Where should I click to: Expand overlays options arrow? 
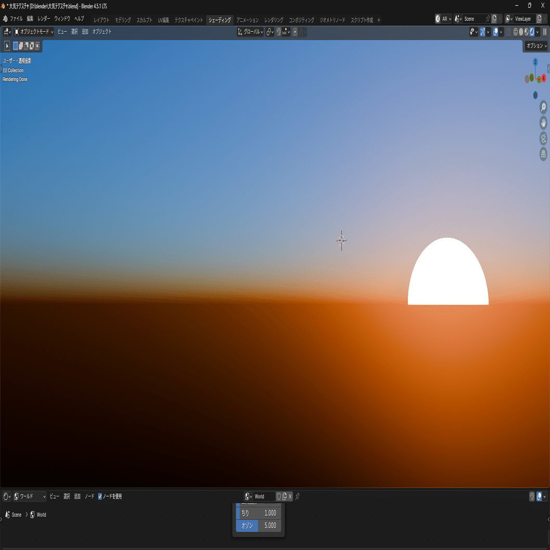[x=501, y=32]
